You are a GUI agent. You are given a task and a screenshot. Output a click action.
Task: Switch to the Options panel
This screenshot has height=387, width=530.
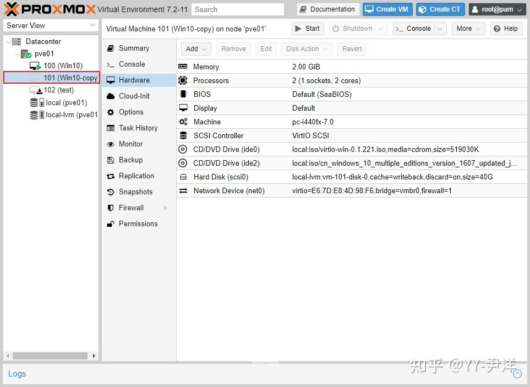pyautogui.click(x=132, y=112)
